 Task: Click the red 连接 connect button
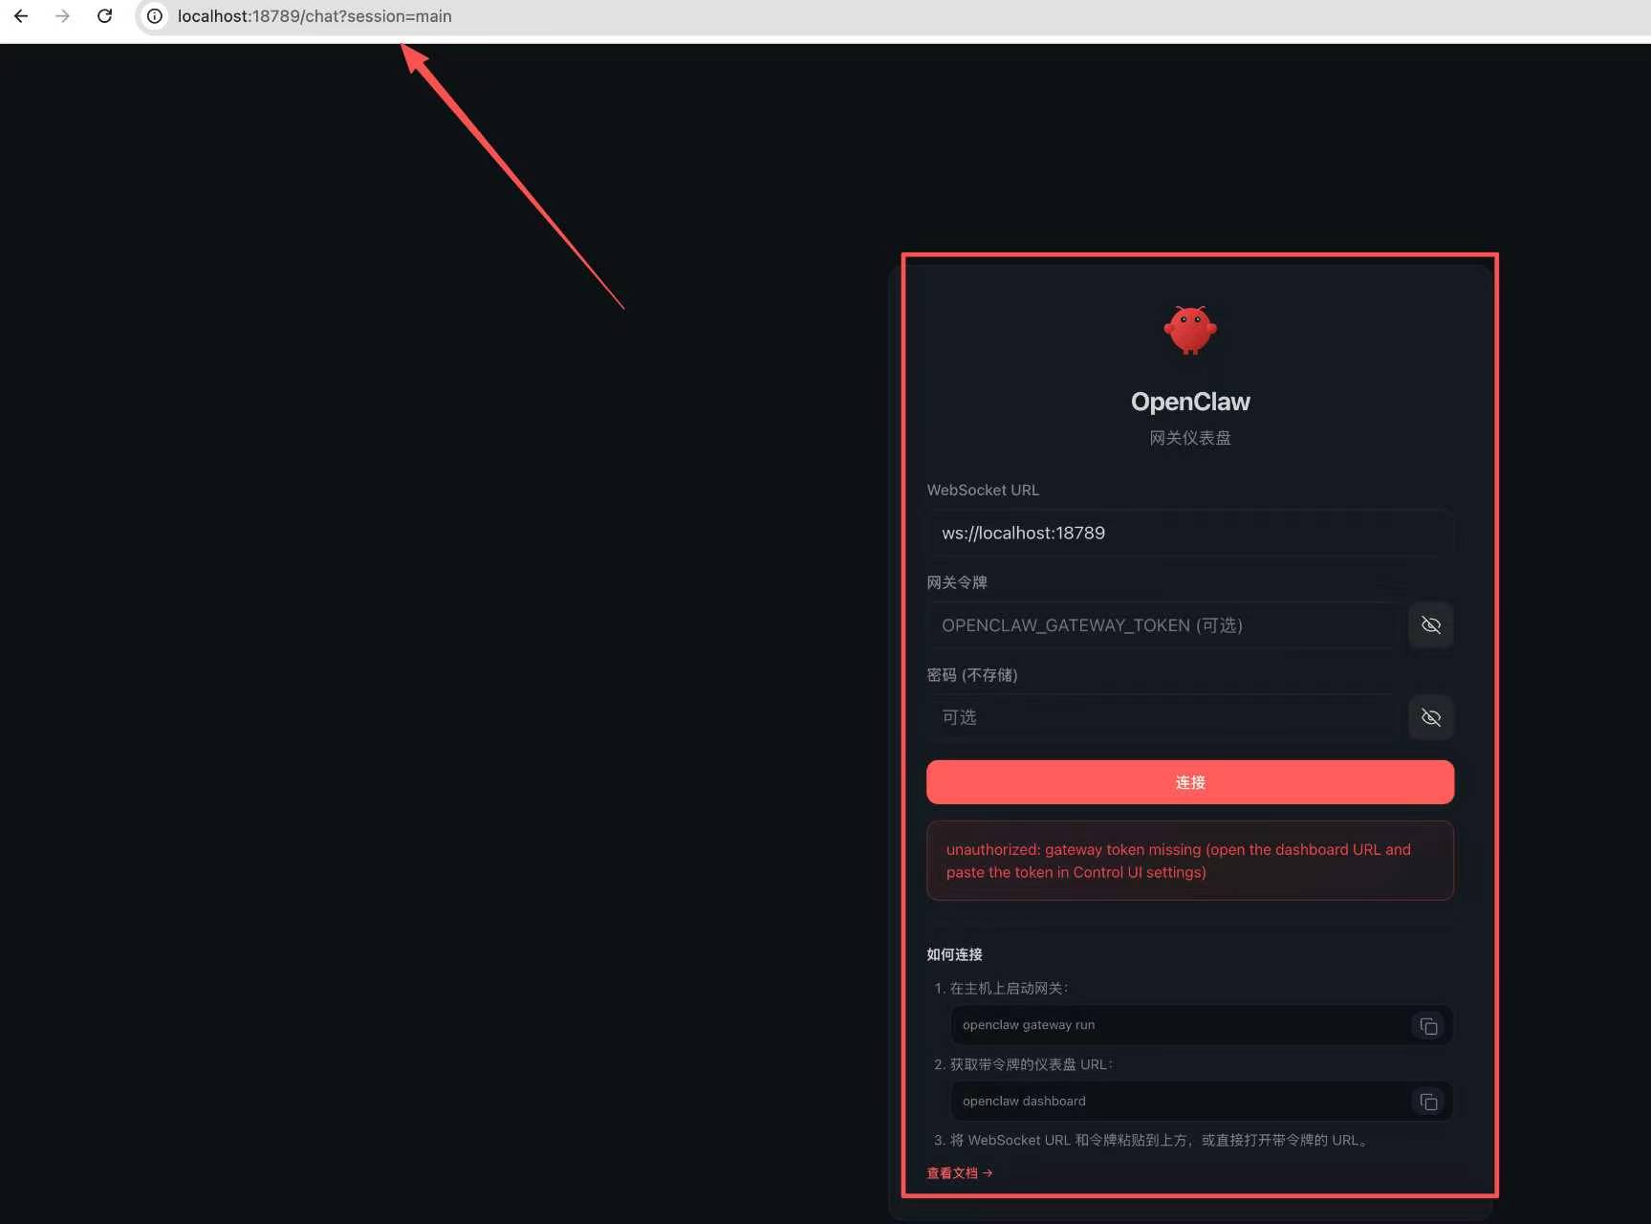[1190, 782]
